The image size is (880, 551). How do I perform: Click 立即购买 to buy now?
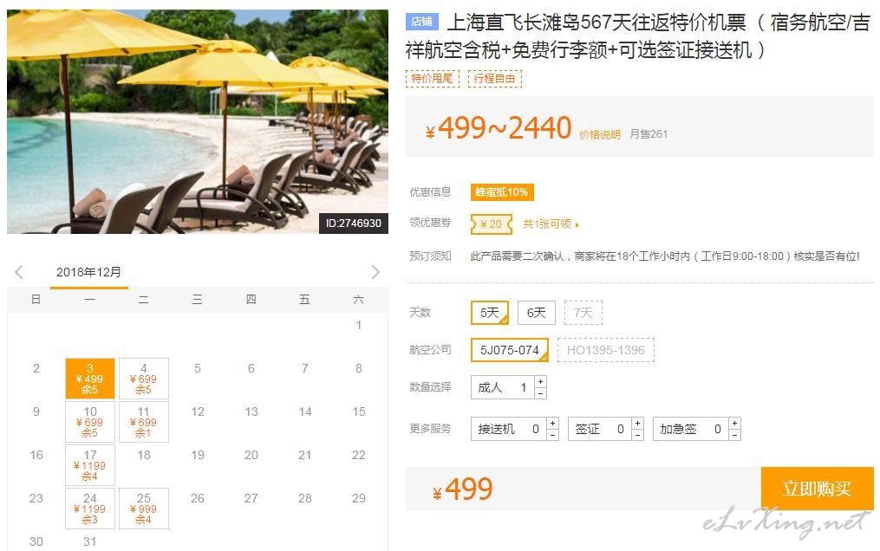(817, 489)
